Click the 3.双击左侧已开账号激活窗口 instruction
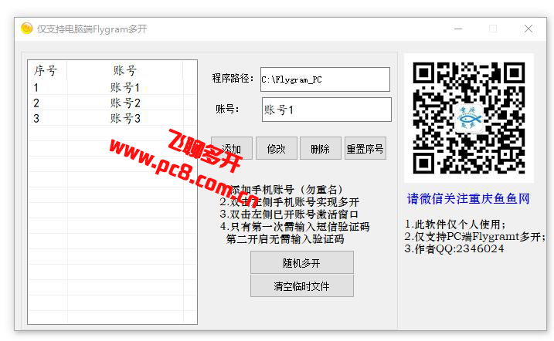This screenshot has width=554, height=341. point(290,214)
